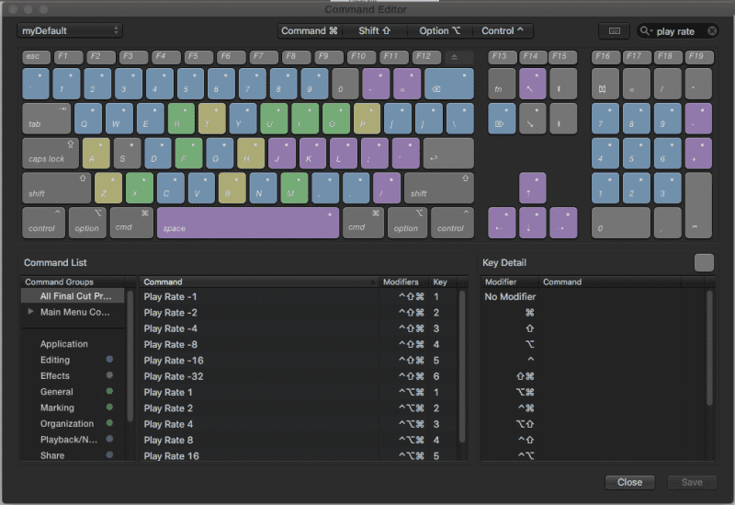Select the green F key
Viewport: 735px width, 505px height.
[x=189, y=154]
